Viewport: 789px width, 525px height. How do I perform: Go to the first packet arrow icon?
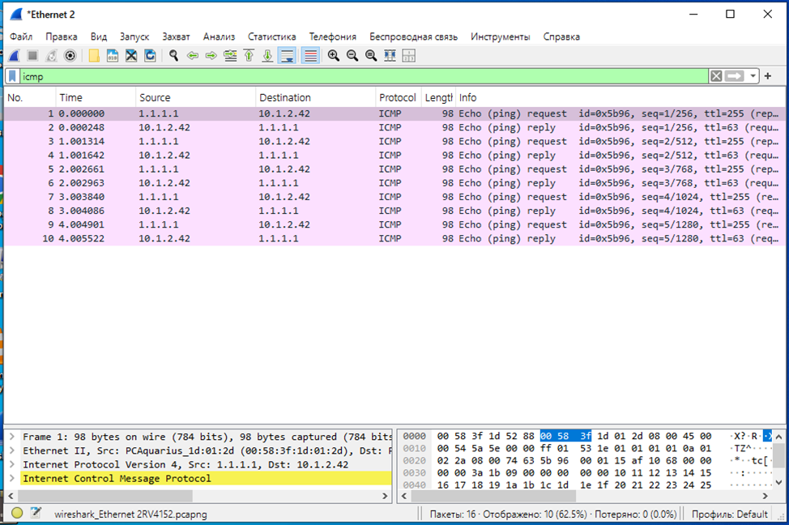[249, 56]
